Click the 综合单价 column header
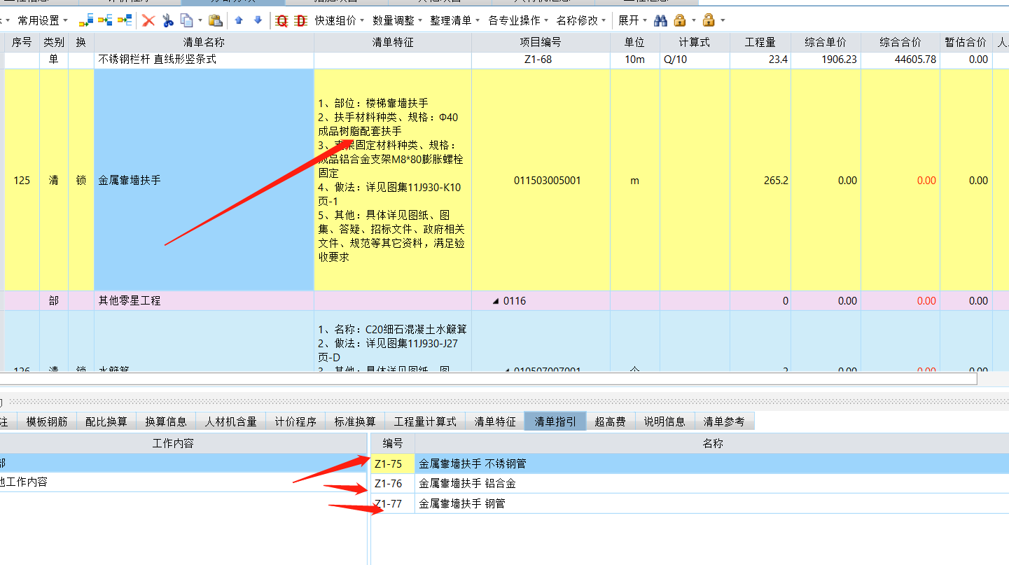 click(x=826, y=42)
